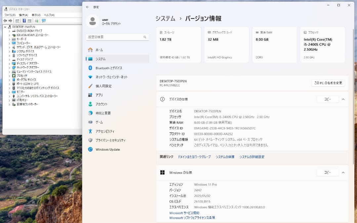Click the Help icon in Device Manager toolbar
357x223 pixels.
click(x=24, y=20)
